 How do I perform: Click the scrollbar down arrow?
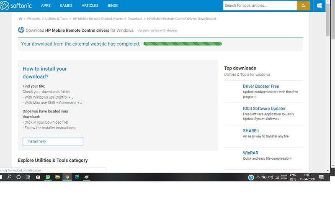tap(328, 171)
